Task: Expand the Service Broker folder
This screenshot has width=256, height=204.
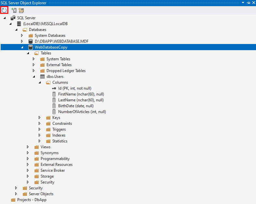Action: tap(28, 170)
